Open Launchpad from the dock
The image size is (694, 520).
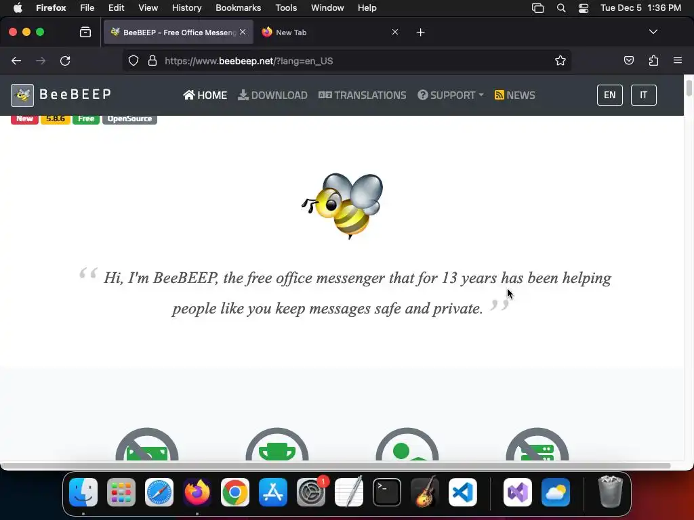(x=121, y=492)
